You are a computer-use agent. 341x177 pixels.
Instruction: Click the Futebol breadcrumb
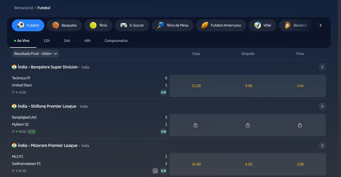pyautogui.click(x=44, y=8)
